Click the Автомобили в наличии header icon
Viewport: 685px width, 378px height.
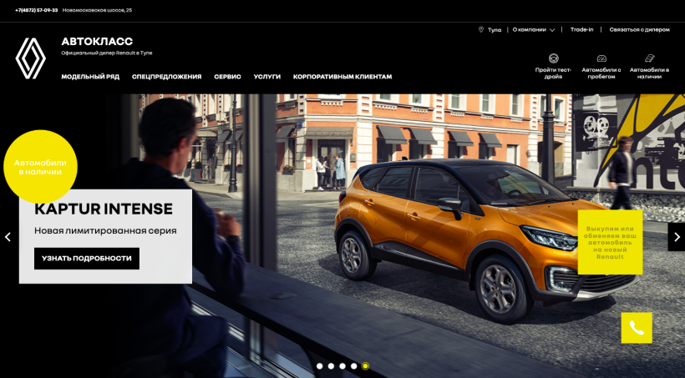[x=649, y=58]
